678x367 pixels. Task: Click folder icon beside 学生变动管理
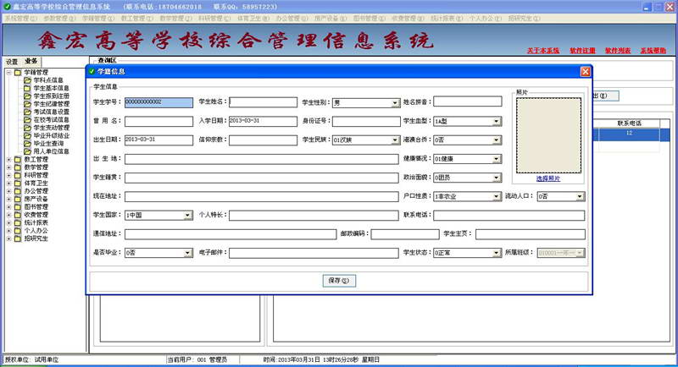click(x=27, y=128)
